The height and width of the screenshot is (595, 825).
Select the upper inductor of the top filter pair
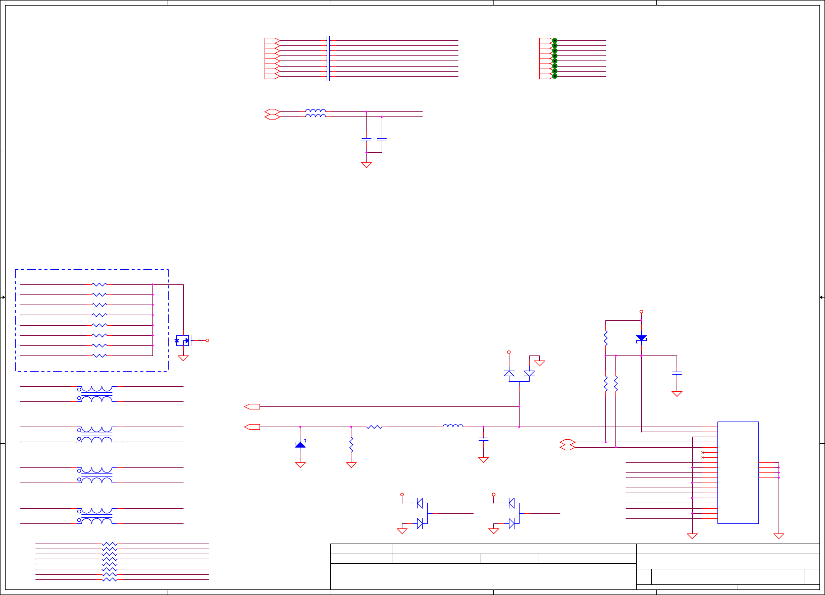(x=316, y=111)
